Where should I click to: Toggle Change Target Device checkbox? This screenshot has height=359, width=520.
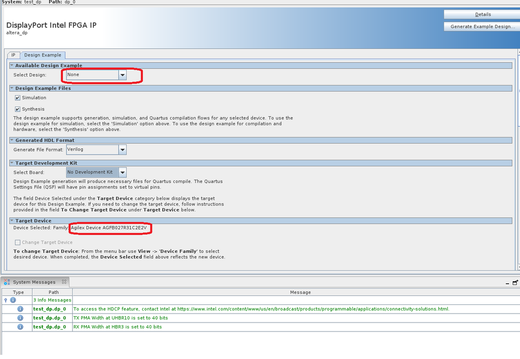(18, 242)
